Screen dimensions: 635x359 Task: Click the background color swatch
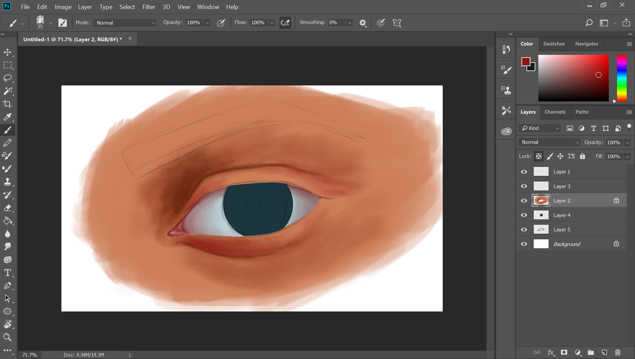click(x=532, y=68)
